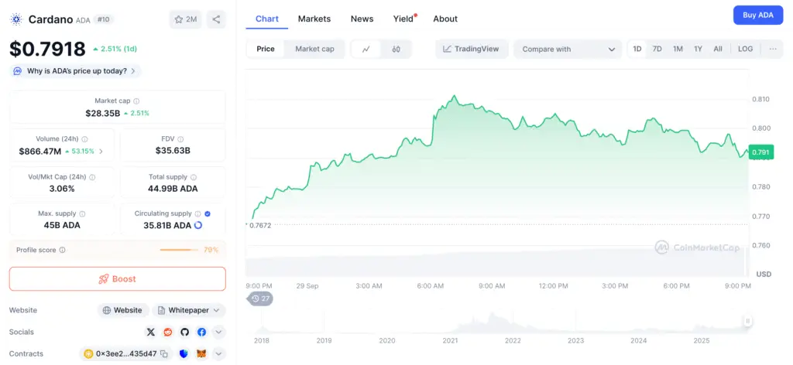Click the Vol/Mkt Cap info icon
Image resolution: width=793 pixels, height=365 pixels.
click(92, 177)
